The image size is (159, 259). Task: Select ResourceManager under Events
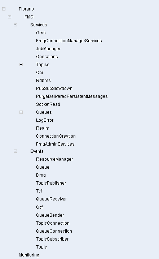[54, 159]
